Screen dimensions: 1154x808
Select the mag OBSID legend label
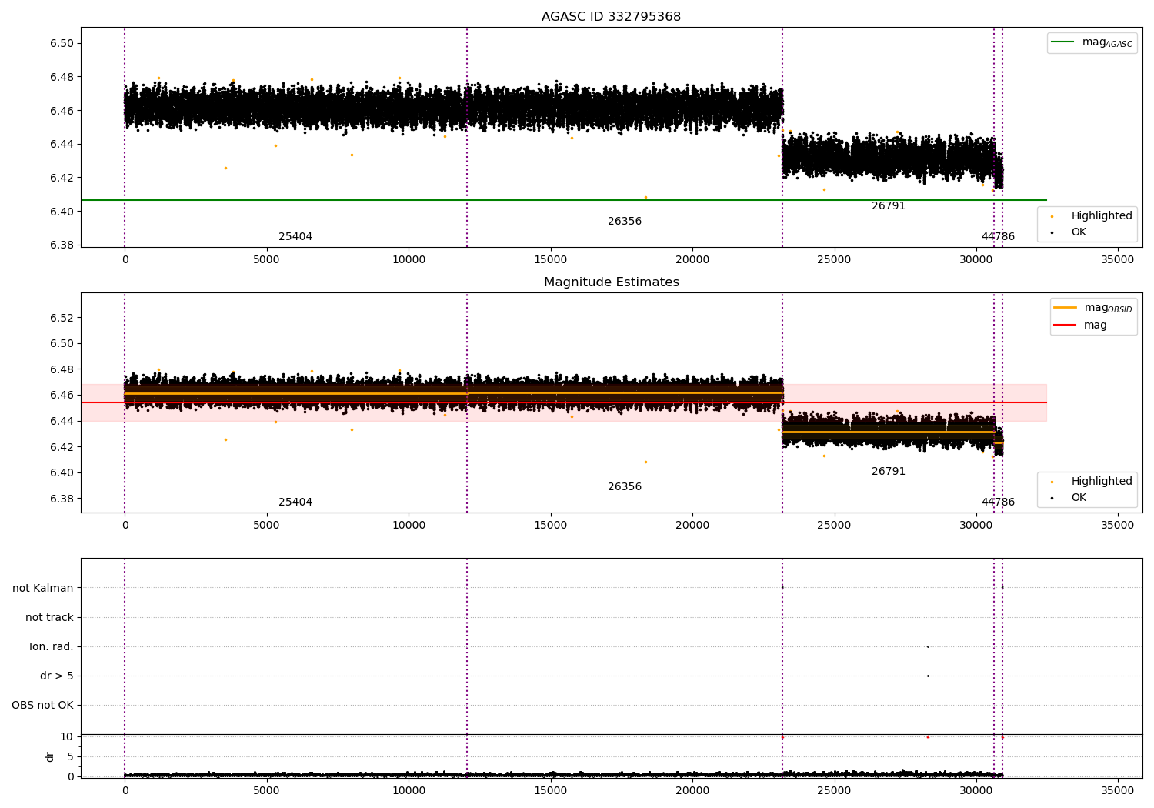(1109, 308)
